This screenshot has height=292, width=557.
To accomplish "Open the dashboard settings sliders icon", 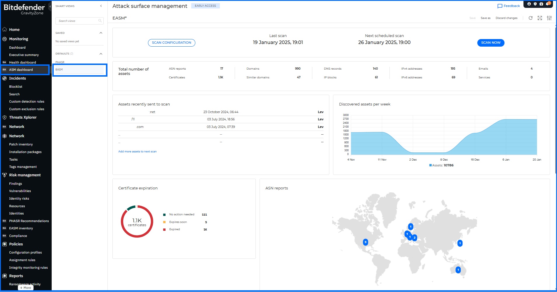I will [549, 18].
